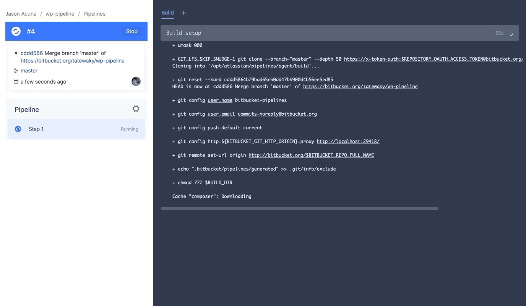Click user.email link in the log
The width and height of the screenshot is (526, 306).
221,114
